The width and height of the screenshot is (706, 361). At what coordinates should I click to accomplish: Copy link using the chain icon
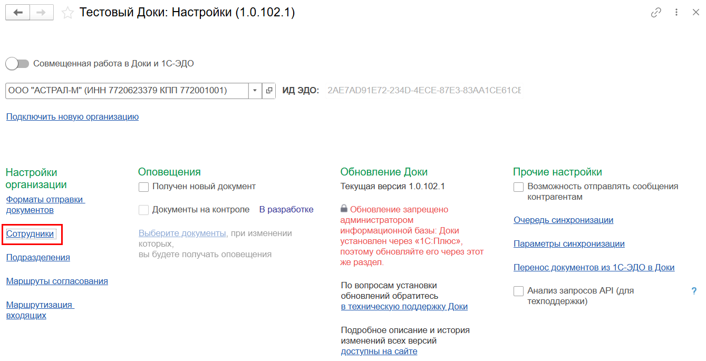[x=656, y=13]
